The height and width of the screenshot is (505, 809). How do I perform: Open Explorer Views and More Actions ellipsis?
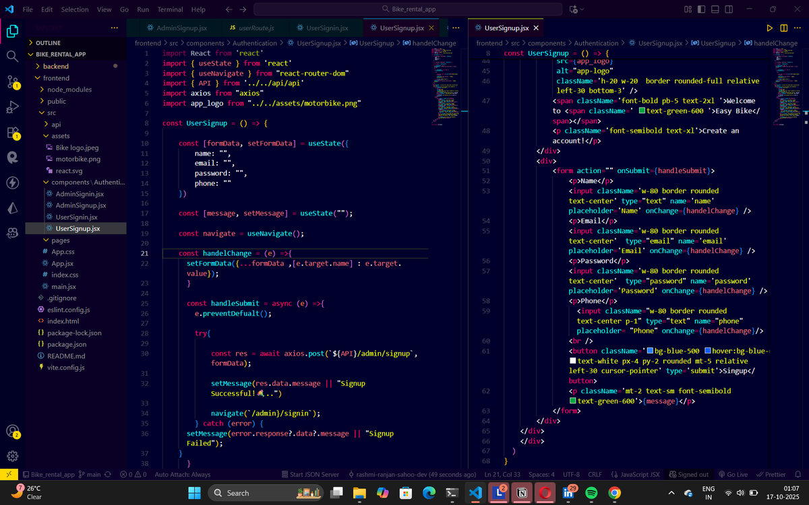(115, 28)
